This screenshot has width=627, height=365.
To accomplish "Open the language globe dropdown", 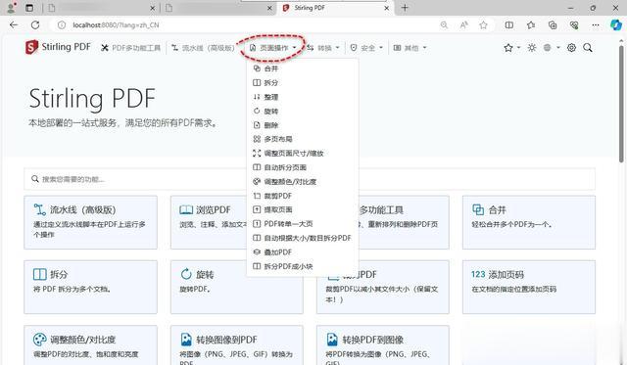I will click(552, 48).
